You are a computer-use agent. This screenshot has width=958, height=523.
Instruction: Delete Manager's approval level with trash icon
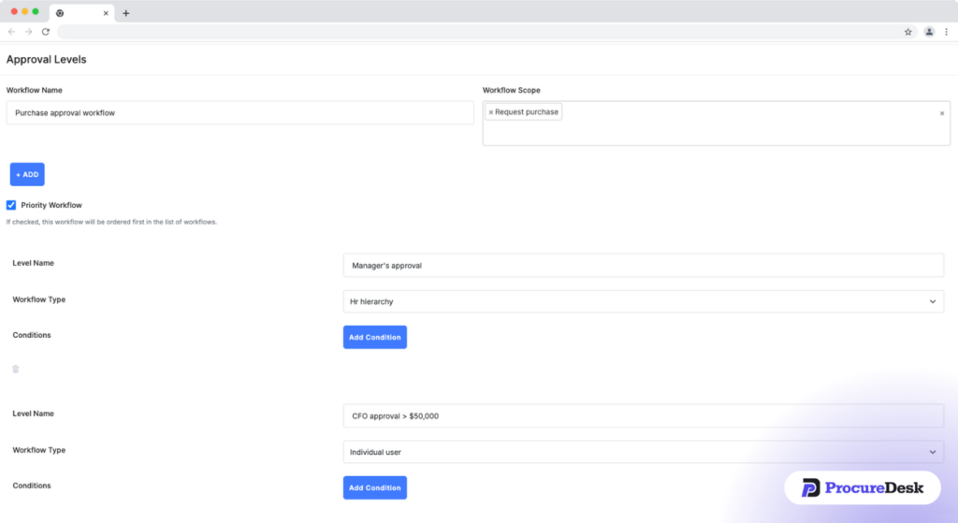tap(16, 369)
